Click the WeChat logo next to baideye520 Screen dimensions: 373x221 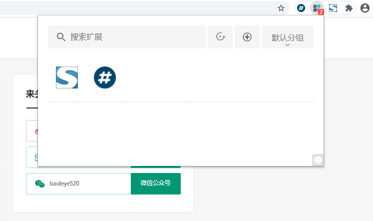[x=40, y=184]
